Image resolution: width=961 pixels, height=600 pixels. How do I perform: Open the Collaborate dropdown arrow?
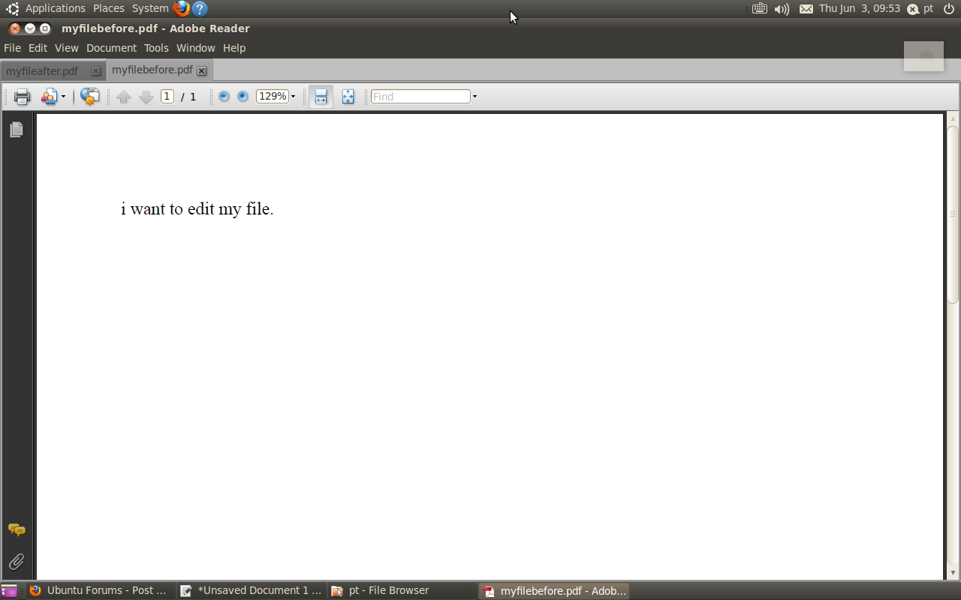63,97
